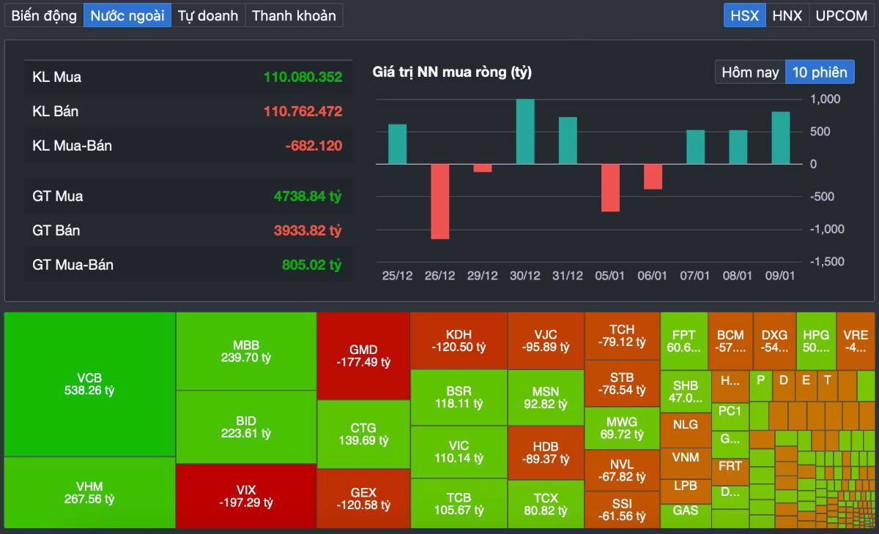
Task: Select the FPT treemap tile
Action: click(x=684, y=341)
